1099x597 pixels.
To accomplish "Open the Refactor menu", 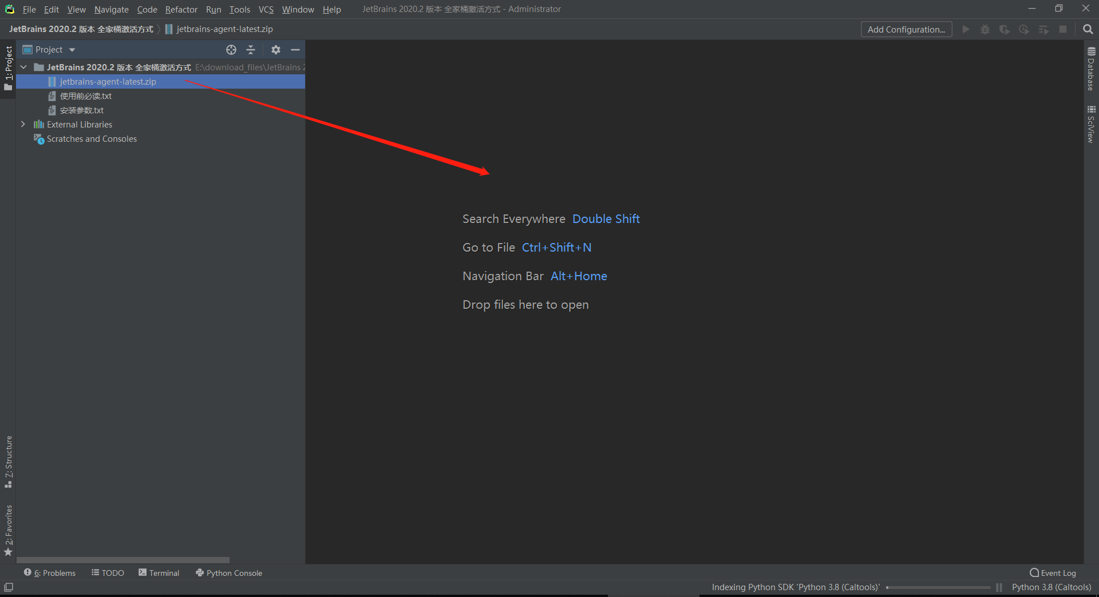I will [x=181, y=9].
